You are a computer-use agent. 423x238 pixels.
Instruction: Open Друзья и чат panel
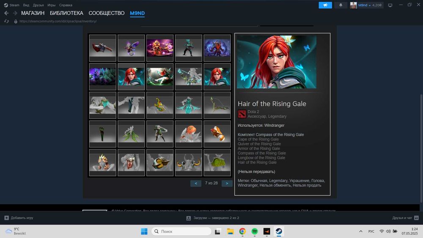pyautogui.click(x=405, y=218)
